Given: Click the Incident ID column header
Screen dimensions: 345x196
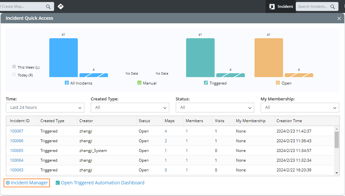Looking at the screenshot, I should 20,121.
